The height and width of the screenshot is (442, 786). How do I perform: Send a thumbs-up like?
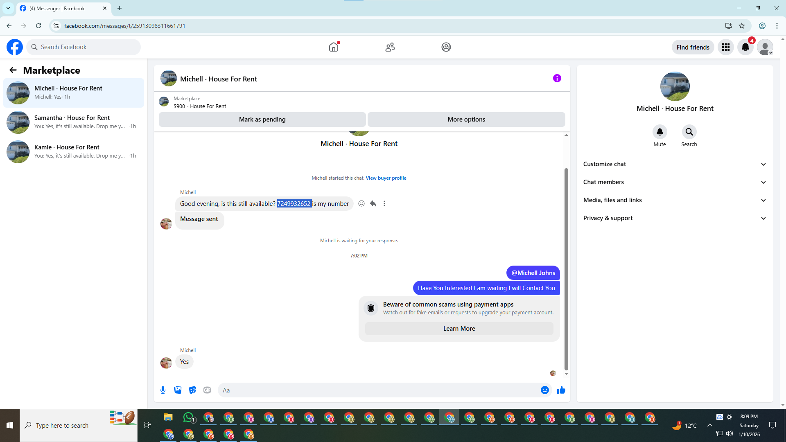561,390
